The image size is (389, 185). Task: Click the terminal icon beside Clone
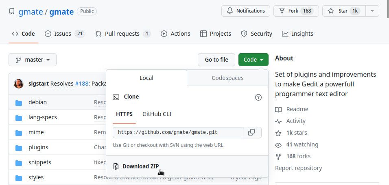[x=116, y=97]
